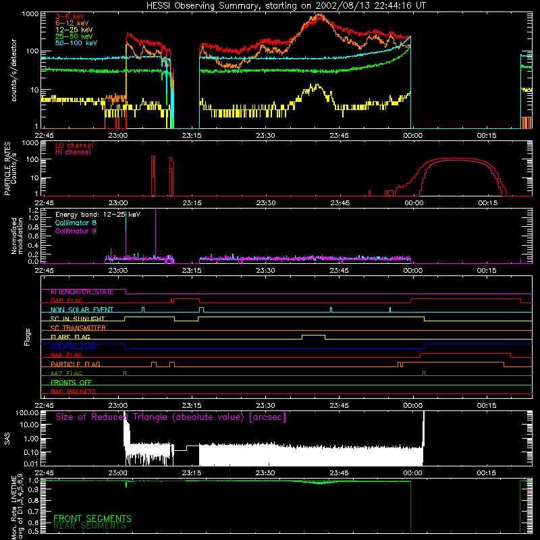Click the GAP_FLAG label
Screen dimensions: 540x540
click(66, 300)
